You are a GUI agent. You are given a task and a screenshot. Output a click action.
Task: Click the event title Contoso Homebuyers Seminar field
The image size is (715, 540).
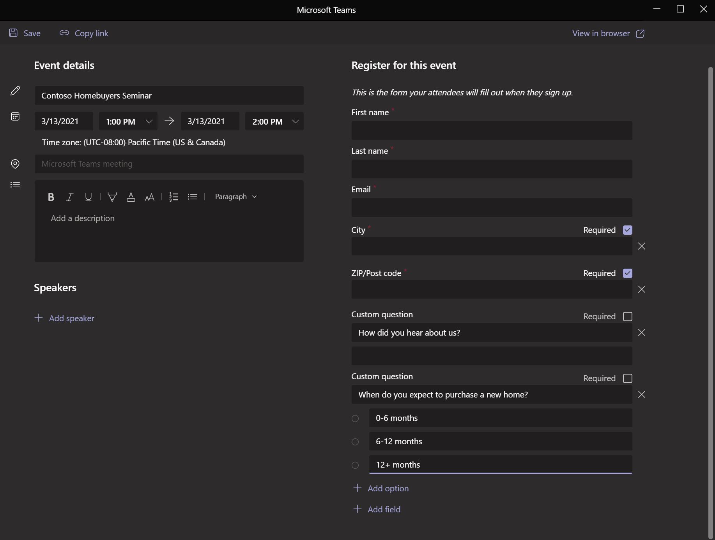(x=169, y=95)
